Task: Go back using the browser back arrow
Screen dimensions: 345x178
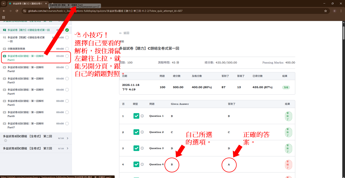Action: (4, 11)
